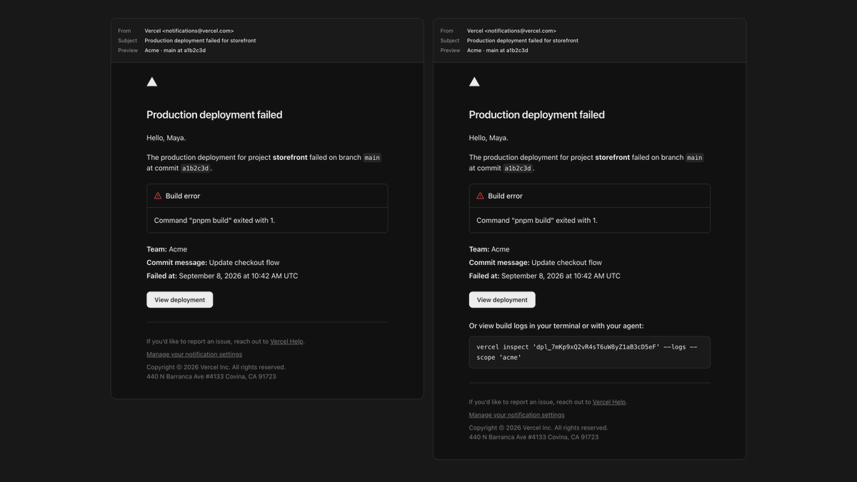Screen dimensions: 857x482
Task: Click the "Build error" title in the left email
Action: [x=183, y=196]
